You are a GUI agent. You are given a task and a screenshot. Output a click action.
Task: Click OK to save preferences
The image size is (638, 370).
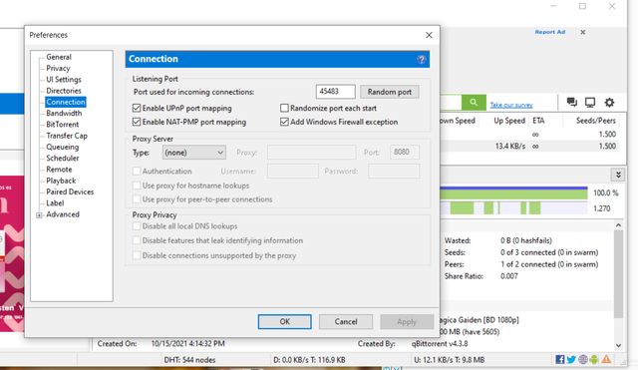tap(285, 321)
